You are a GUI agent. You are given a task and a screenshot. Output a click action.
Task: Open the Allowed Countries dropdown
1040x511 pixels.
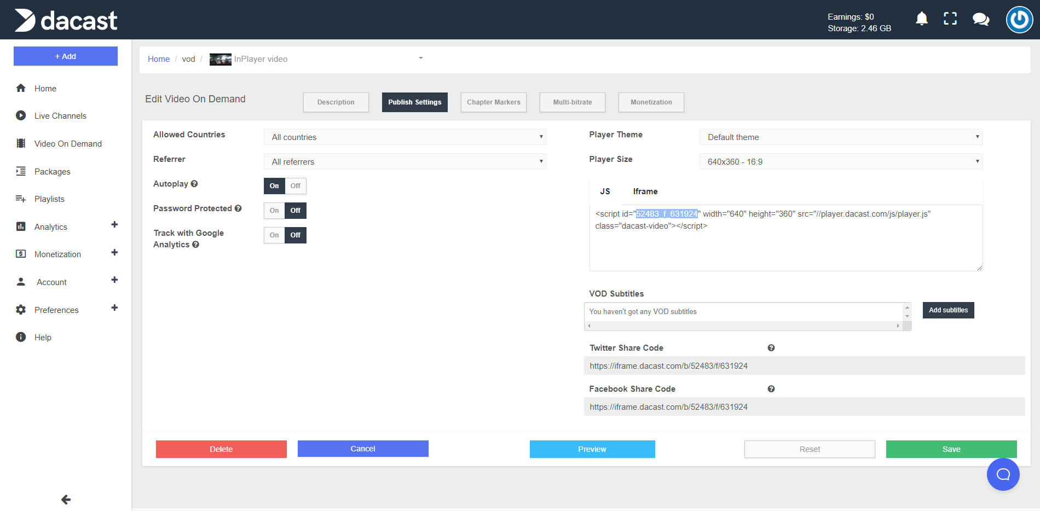pyautogui.click(x=405, y=137)
